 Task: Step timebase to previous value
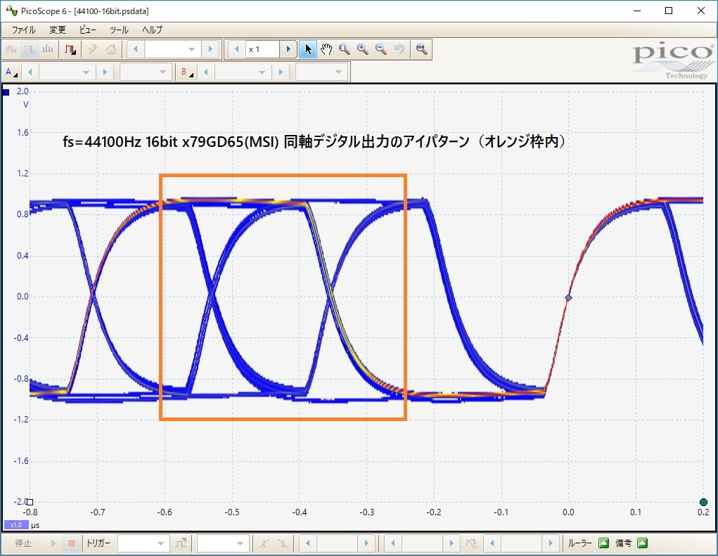(x=136, y=49)
